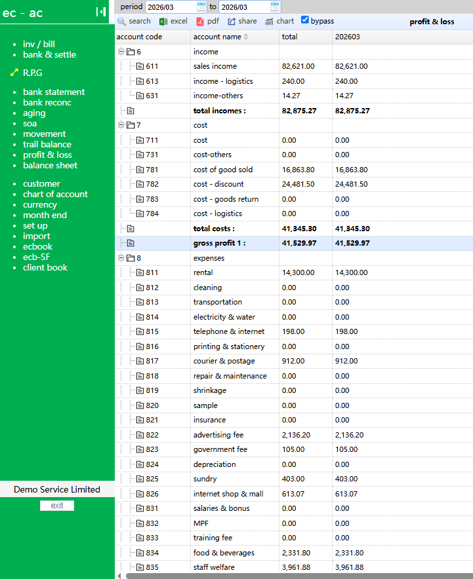Collapse the cost group 7 tree node
The height and width of the screenshot is (579, 473).
121,125
